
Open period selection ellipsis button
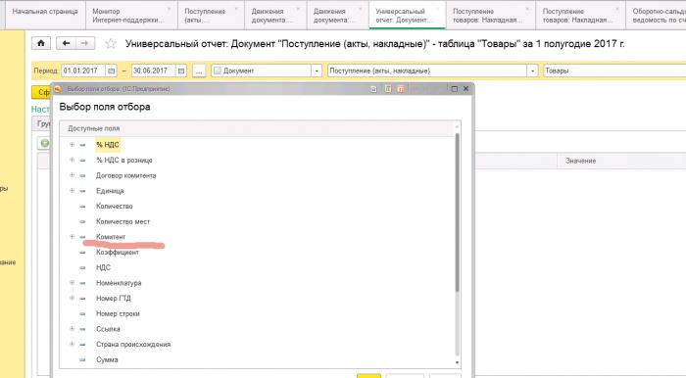tap(199, 71)
